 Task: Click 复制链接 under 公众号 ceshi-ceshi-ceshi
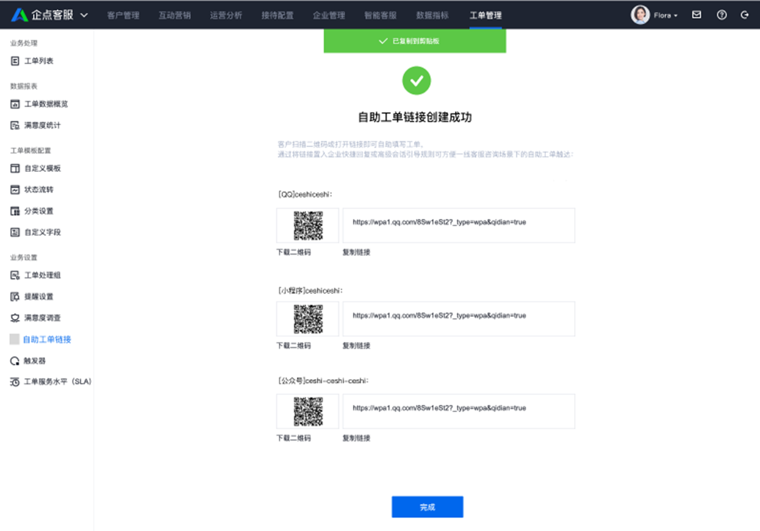click(x=356, y=438)
